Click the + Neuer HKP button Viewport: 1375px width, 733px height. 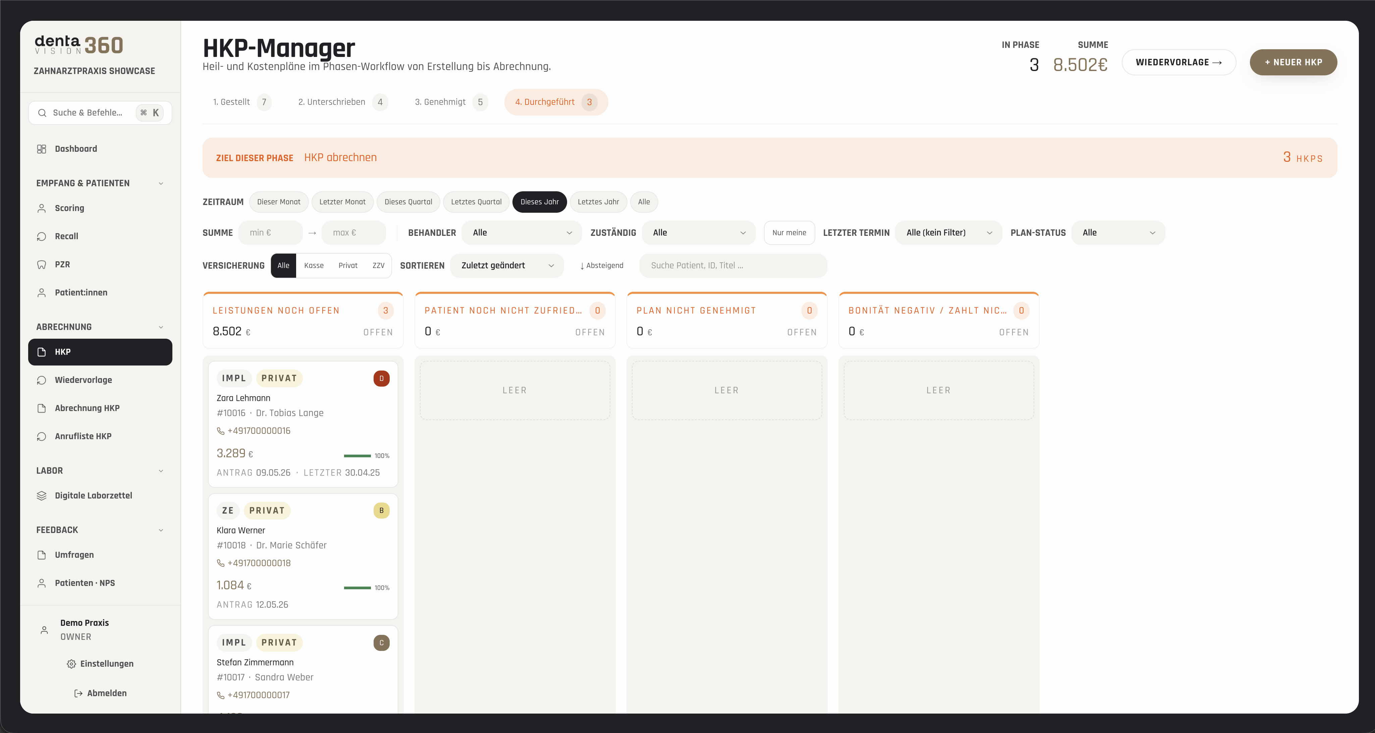[x=1293, y=62]
